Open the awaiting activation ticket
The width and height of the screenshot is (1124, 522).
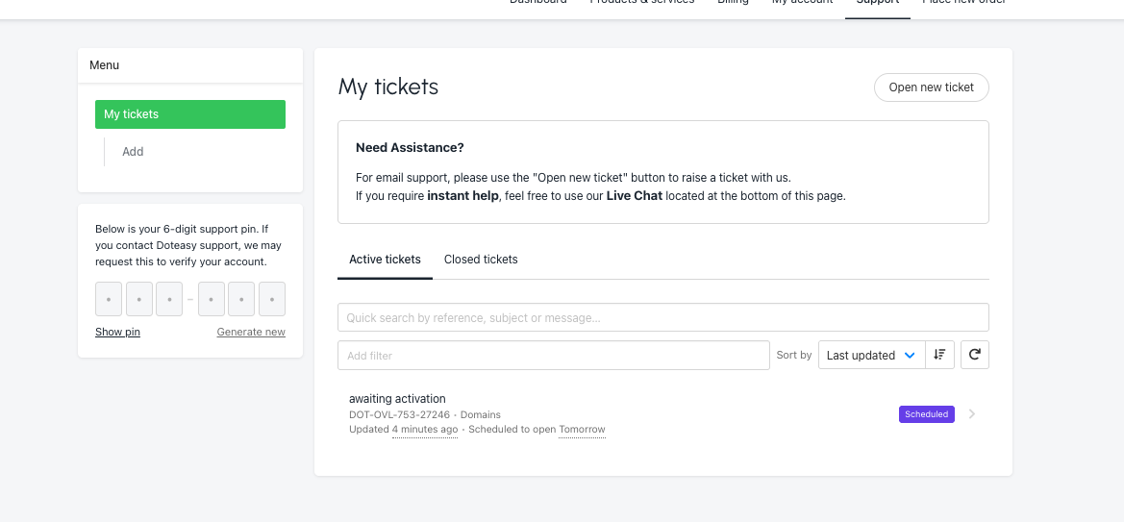point(397,399)
